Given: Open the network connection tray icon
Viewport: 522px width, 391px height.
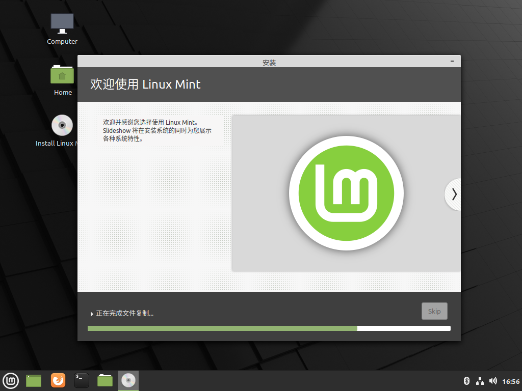Looking at the screenshot, I should (x=480, y=381).
